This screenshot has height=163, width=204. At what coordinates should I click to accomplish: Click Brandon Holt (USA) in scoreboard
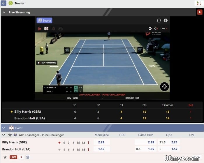pos(29,118)
